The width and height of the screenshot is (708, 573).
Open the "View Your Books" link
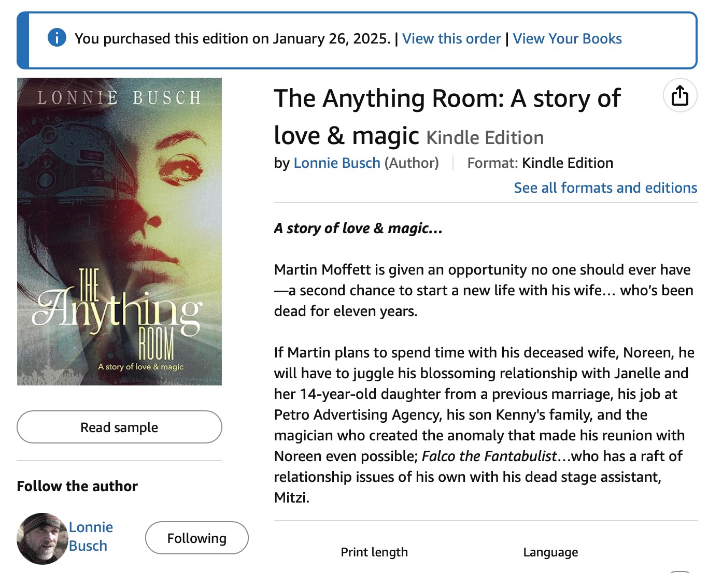click(x=567, y=39)
